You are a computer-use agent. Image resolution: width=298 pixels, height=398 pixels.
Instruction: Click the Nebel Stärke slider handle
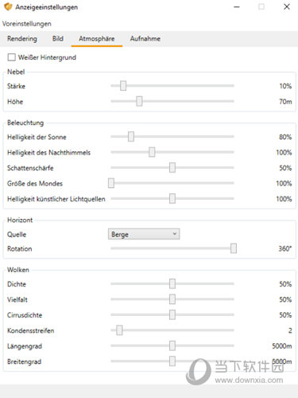click(123, 86)
